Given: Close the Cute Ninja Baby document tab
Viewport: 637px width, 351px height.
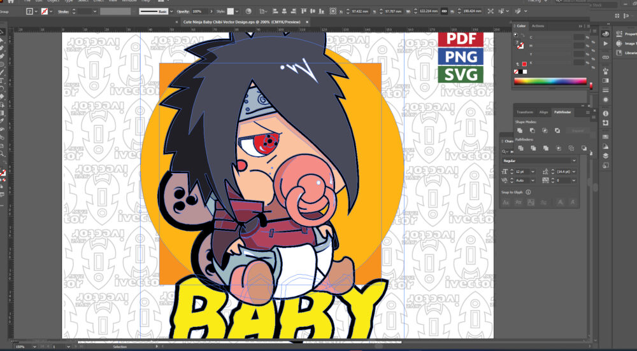Looking at the screenshot, I should pyautogui.click(x=307, y=22).
